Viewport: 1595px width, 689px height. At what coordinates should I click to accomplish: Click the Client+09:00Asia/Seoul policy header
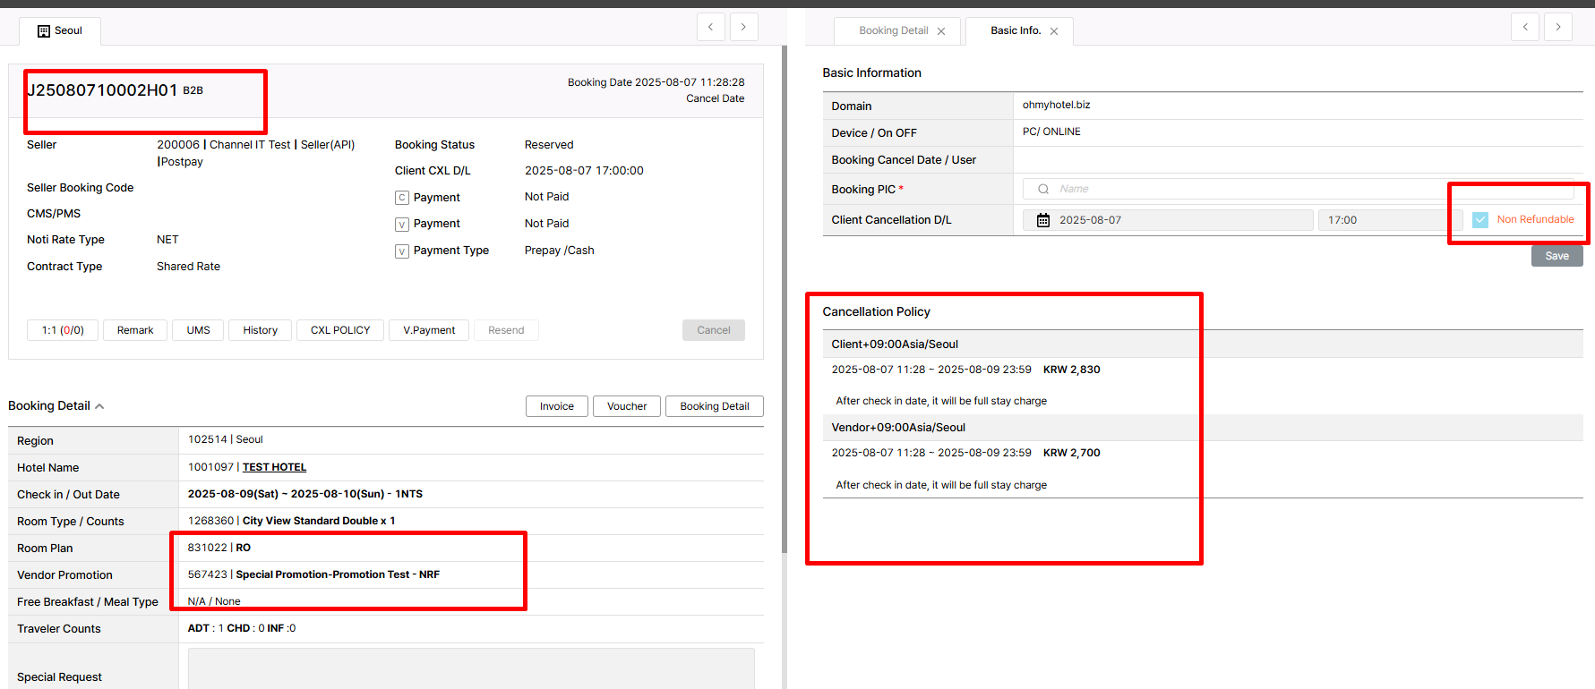(895, 344)
